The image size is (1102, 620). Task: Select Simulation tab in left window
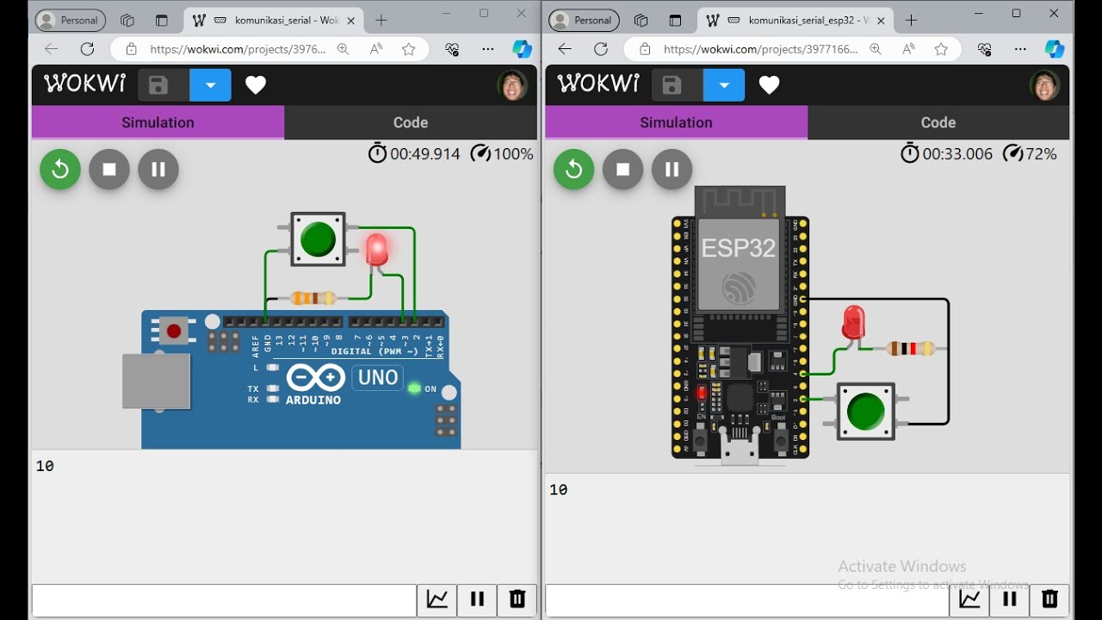[x=158, y=122]
